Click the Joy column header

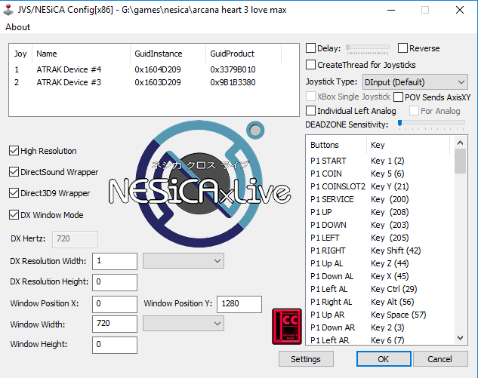click(x=20, y=54)
